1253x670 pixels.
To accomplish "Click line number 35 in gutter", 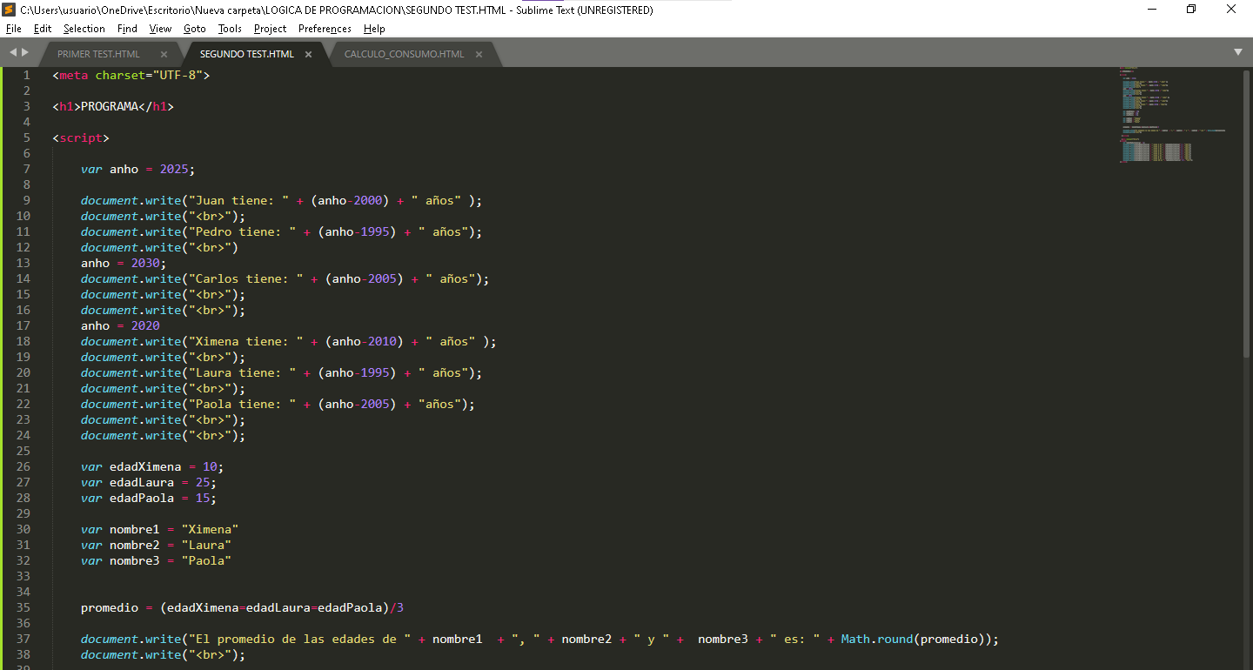I will [x=23, y=607].
